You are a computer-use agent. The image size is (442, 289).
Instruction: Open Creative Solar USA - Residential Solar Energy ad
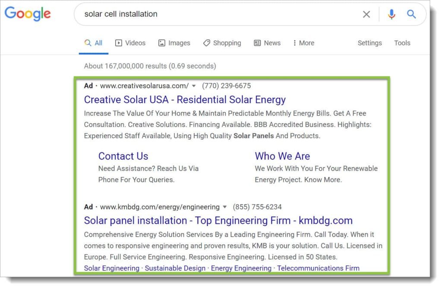tap(185, 100)
